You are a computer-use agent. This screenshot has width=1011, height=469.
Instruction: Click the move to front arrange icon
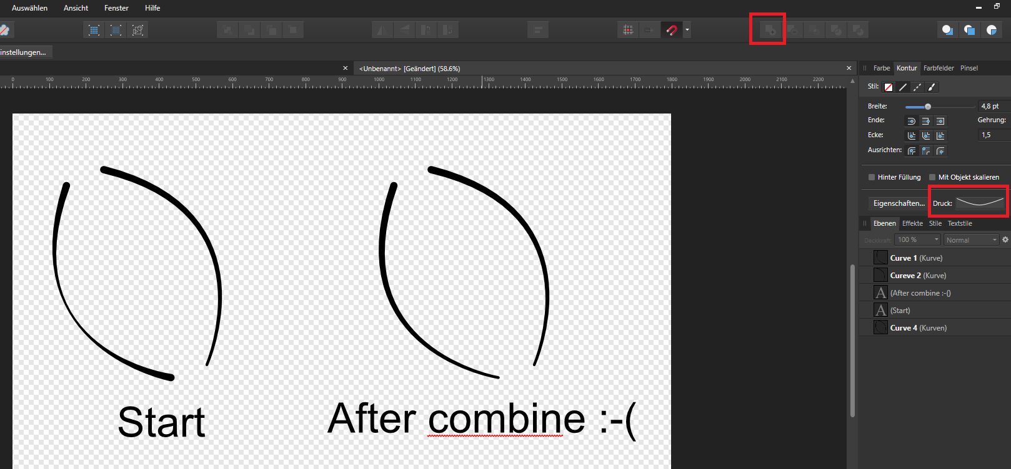293,30
